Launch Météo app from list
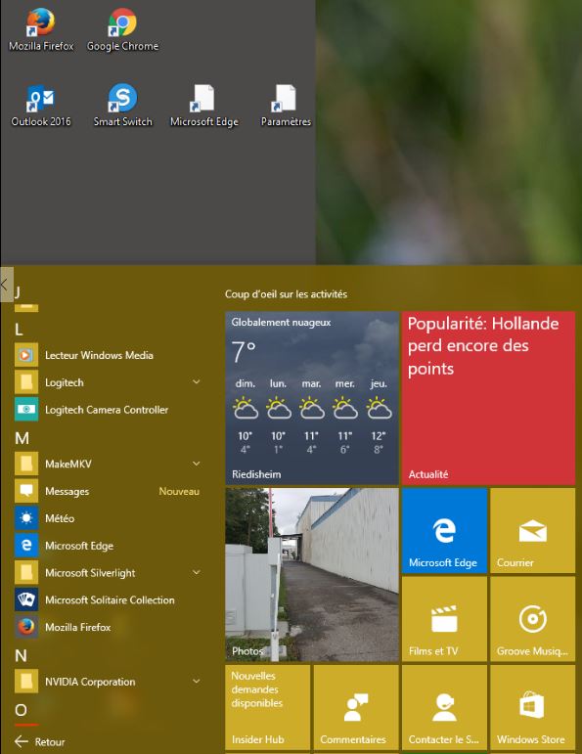Screen dimensions: 582x754 (x=108, y=518)
